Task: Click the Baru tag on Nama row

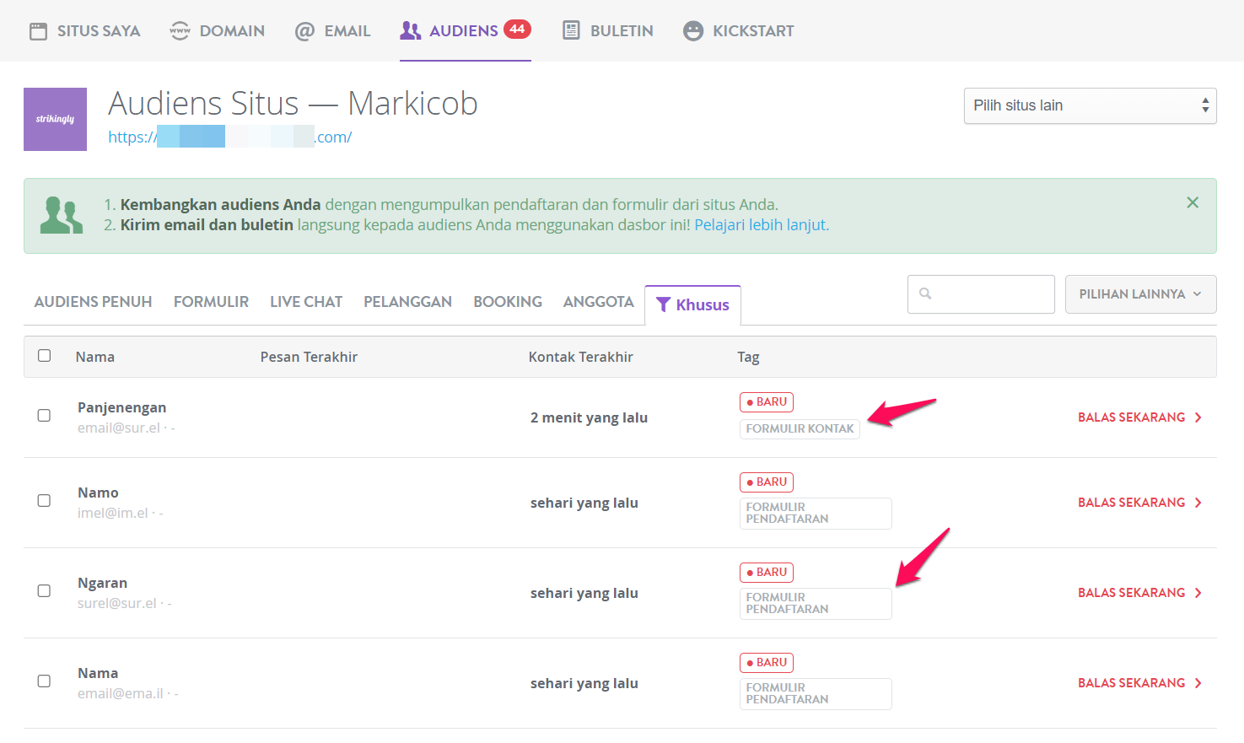Action: coord(767,663)
